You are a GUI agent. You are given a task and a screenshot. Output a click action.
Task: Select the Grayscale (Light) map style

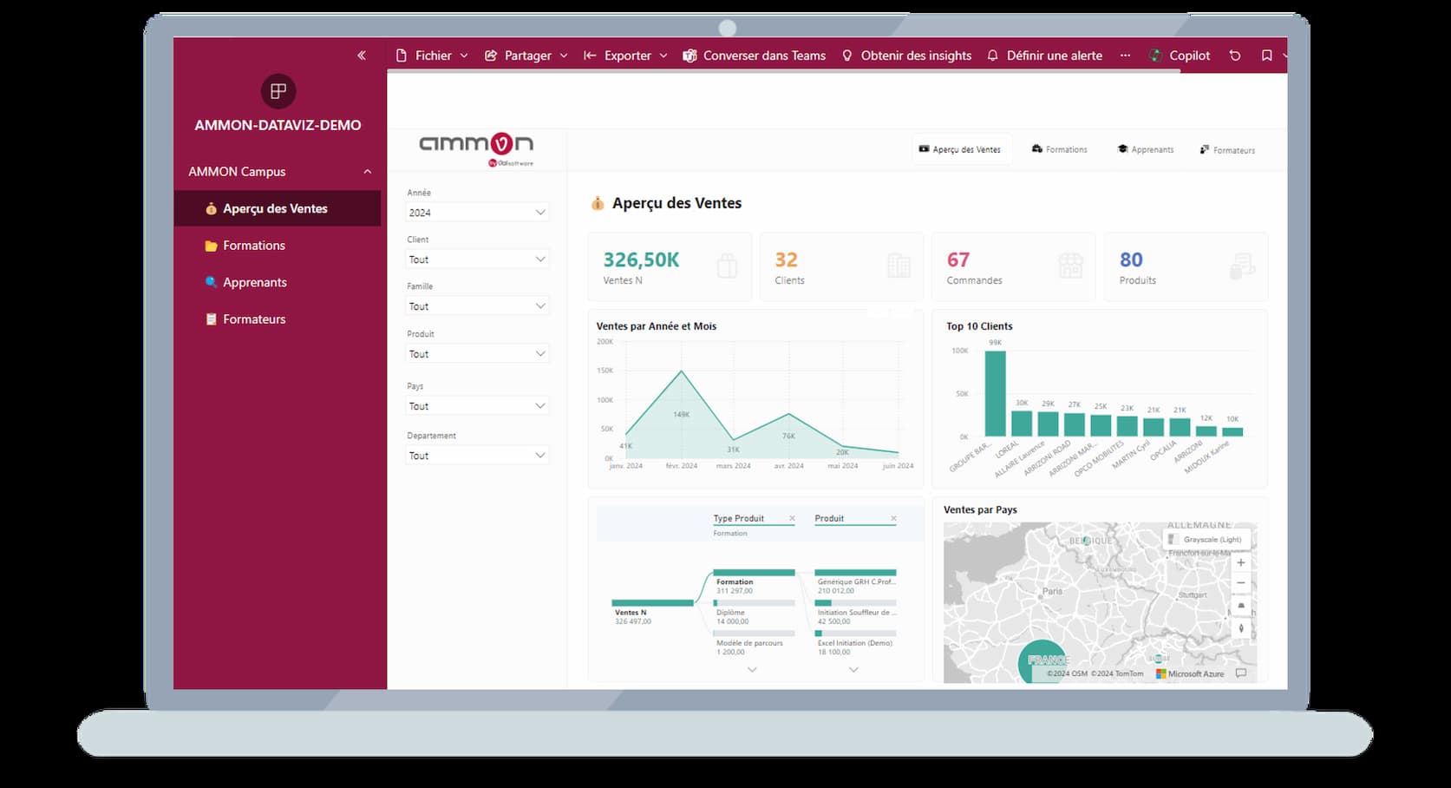point(1206,540)
